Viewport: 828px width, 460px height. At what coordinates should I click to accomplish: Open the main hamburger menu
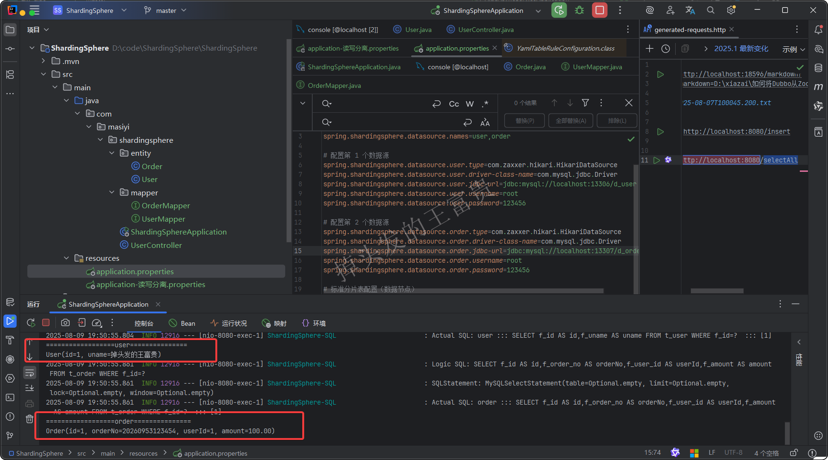pos(34,10)
